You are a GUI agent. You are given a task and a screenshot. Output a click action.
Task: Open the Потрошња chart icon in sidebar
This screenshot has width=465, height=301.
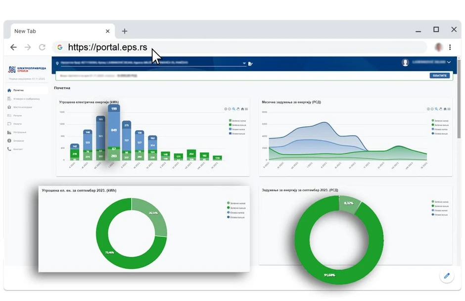[x=9, y=132]
